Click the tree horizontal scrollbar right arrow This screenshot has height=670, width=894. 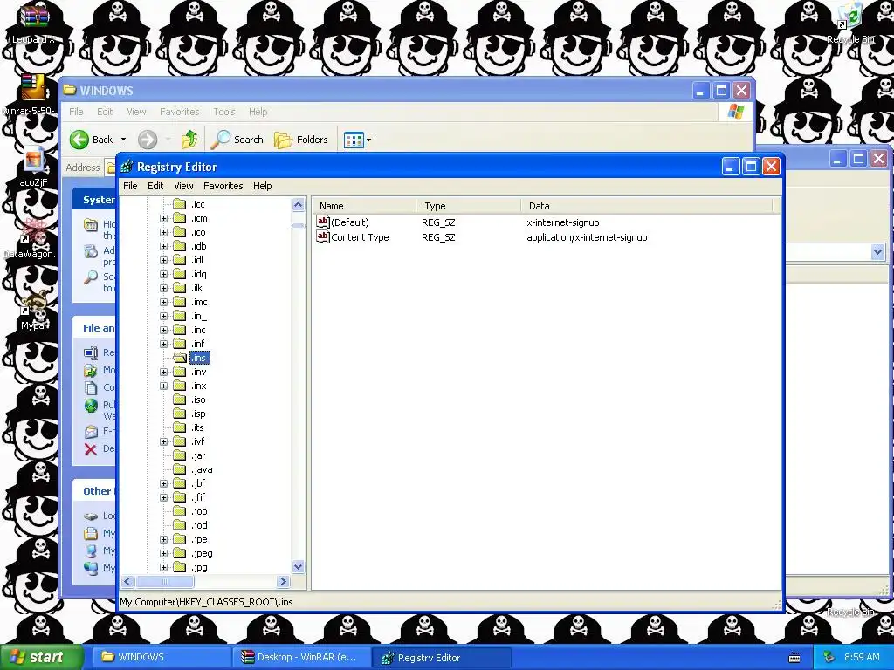click(284, 582)
